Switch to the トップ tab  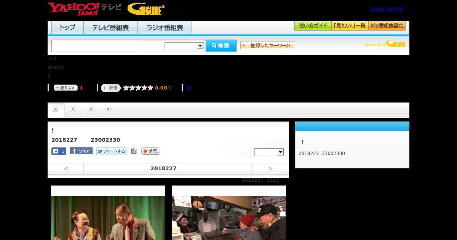click(67, 28)
